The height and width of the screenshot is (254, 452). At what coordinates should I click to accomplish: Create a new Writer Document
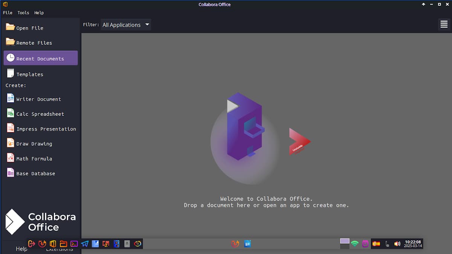[38, 99]
